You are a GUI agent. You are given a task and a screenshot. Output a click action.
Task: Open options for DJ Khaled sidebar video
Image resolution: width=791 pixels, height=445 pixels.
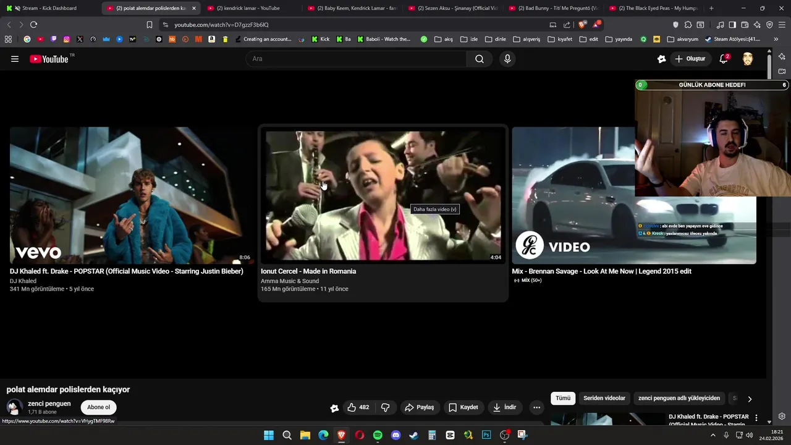[756, 418]
